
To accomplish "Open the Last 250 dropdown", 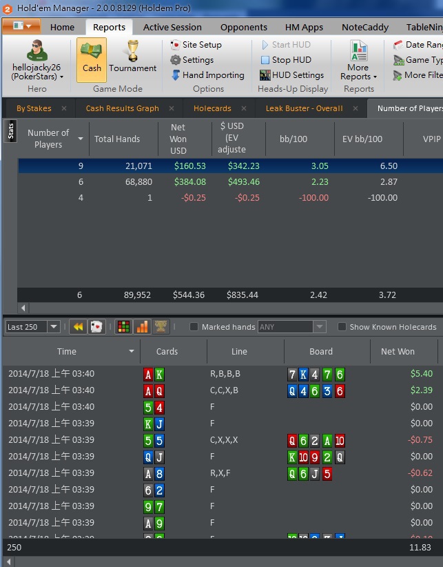I will (54, 327).
